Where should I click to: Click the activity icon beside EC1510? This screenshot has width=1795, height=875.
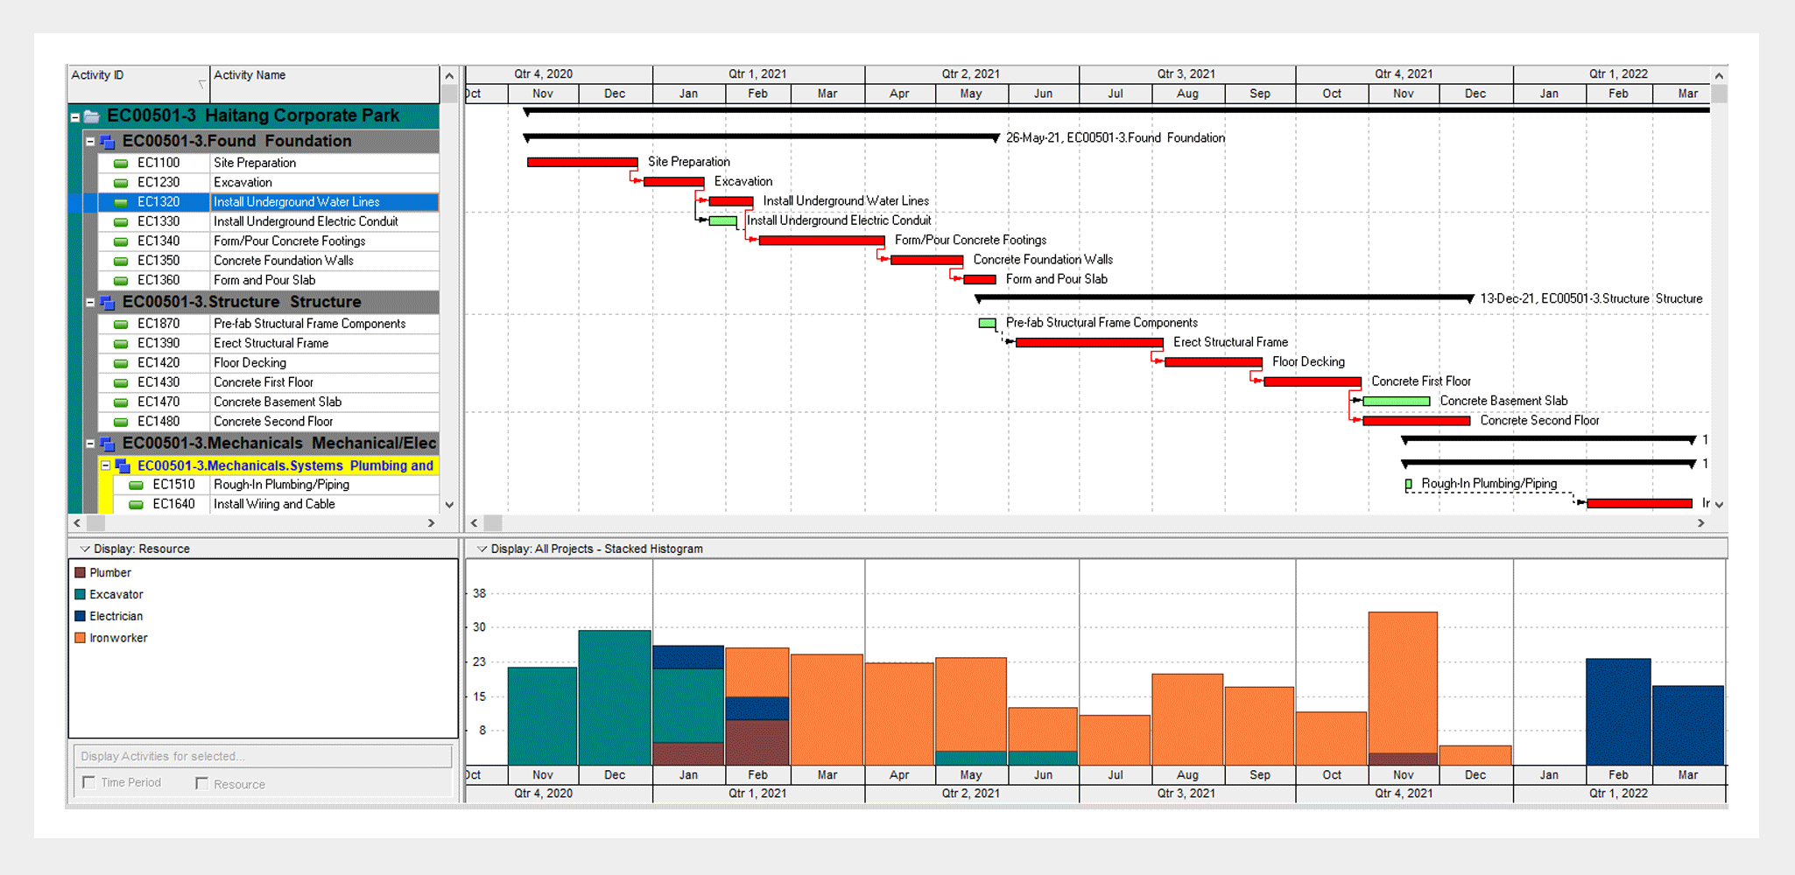click(x=136, y=485)
